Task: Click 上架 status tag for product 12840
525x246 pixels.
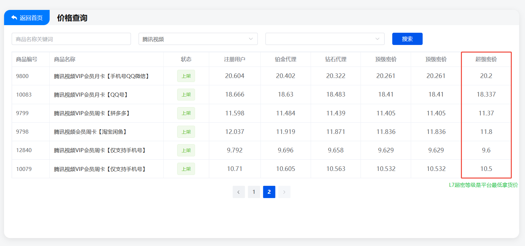Action: pyautogui.click(x=186, y=150)
